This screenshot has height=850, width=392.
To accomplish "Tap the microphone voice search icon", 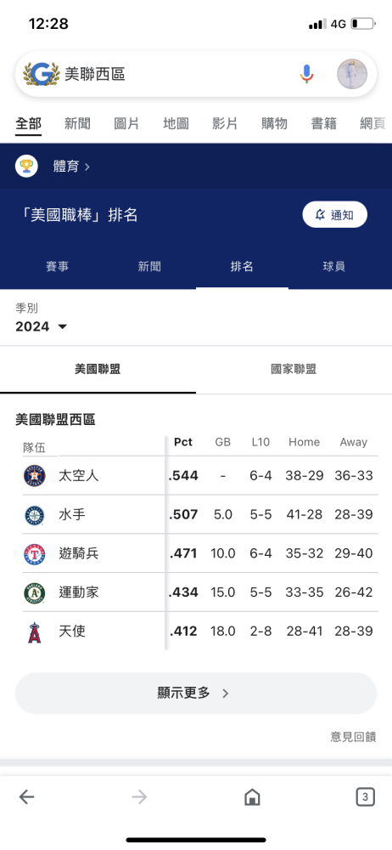I will click(306, 74).
